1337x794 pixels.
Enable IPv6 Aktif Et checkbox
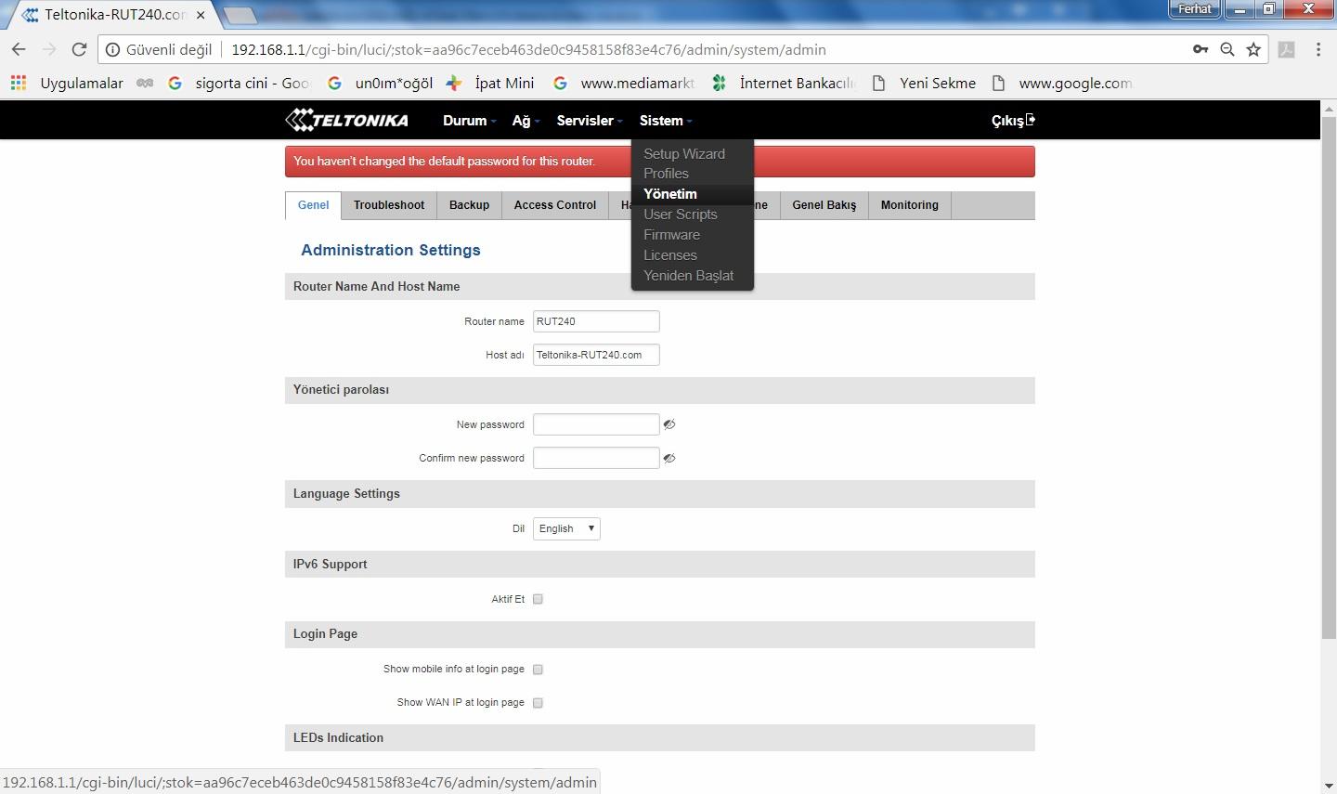point(538,599)
